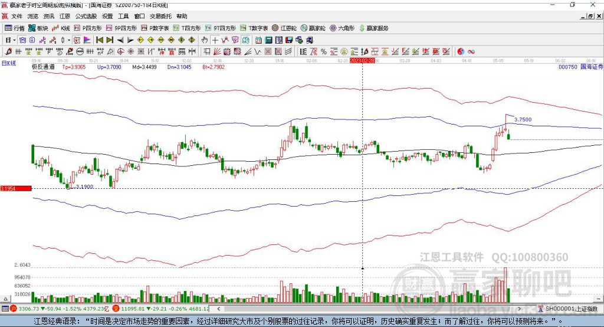The image size is (604, 327).
Task: Open the 文件 menu
Action: 17,16
